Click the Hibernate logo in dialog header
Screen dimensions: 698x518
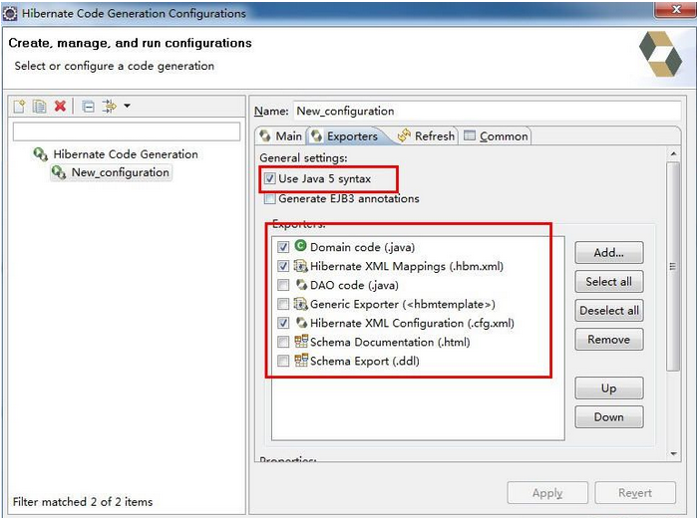(659, 54)
